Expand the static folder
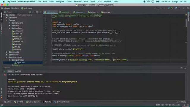Image resolution: width=190 pixels, height=107 pixels. (x=9, y=26)
